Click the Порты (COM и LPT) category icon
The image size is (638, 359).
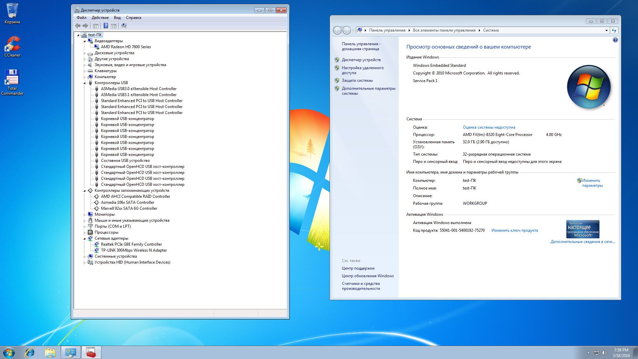(90, 226)
